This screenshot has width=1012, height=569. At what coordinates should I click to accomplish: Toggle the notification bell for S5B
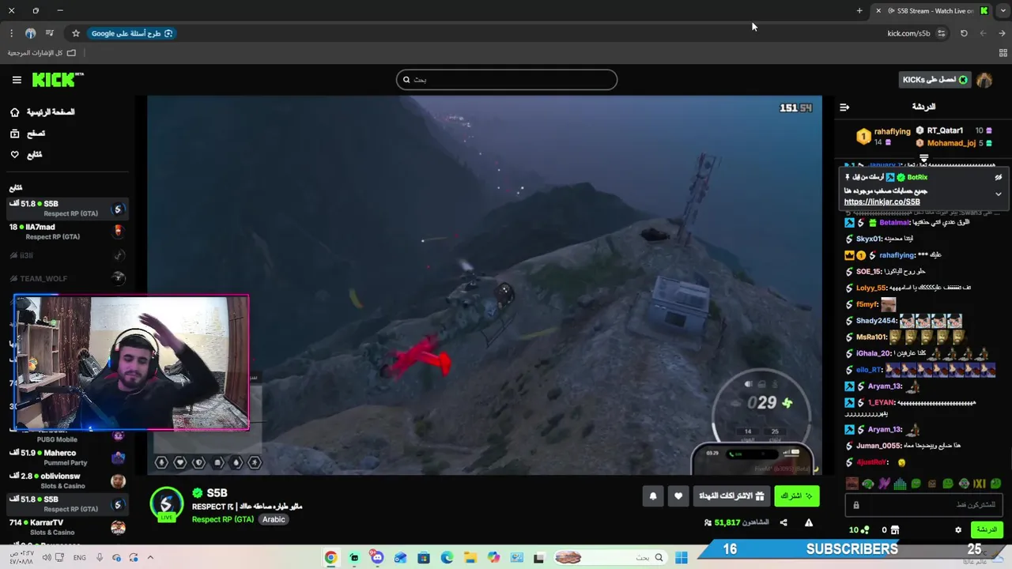pyautogui.click(x=653, y=496)
